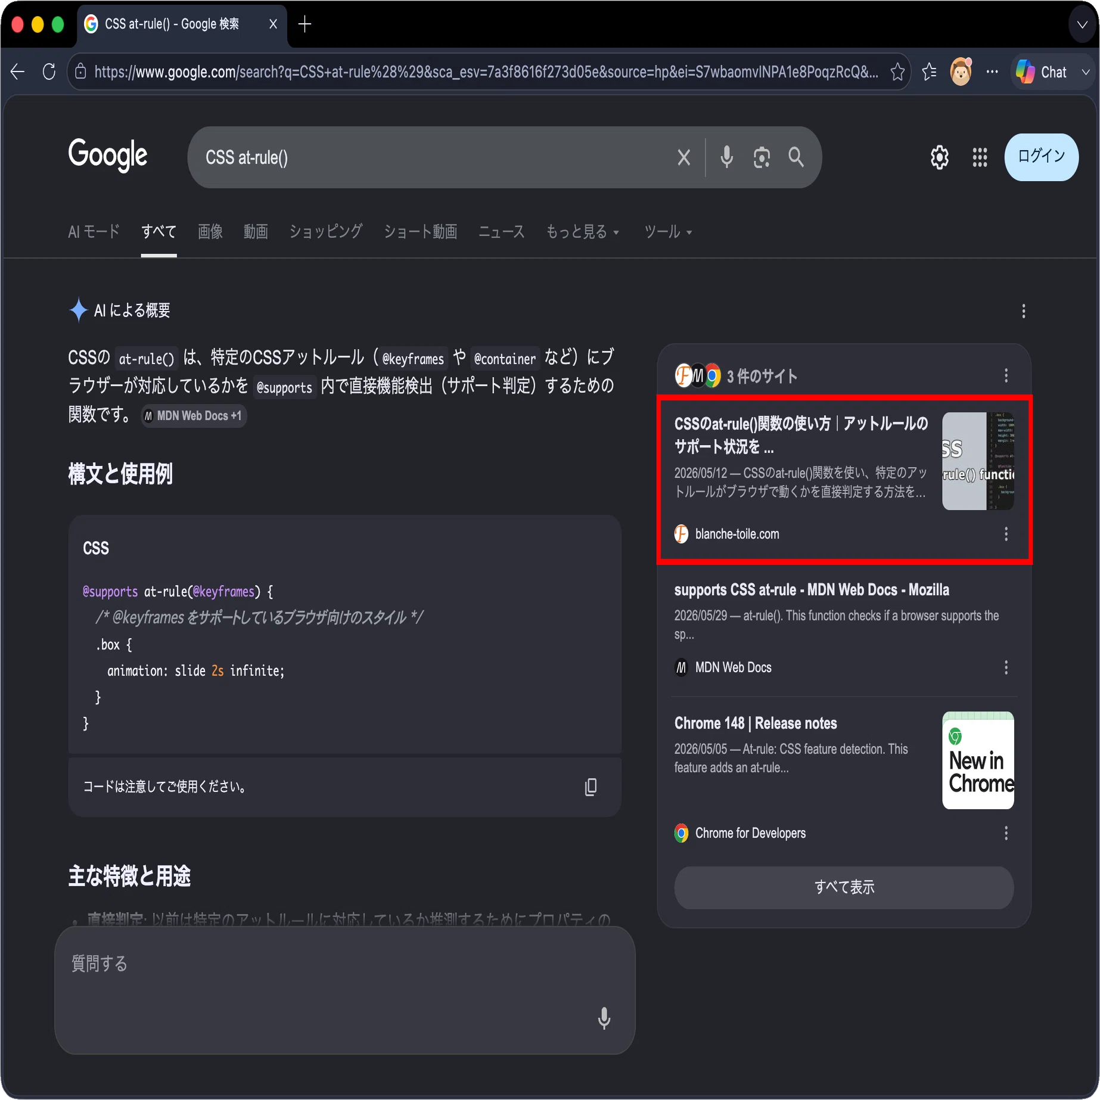1100x1100 pixels.
Task: Reload the current page
Action: point(49,72)
